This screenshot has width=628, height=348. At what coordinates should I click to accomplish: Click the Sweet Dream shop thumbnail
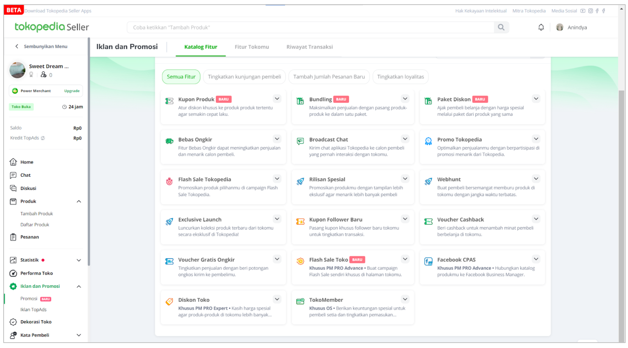tap(17, 70)
